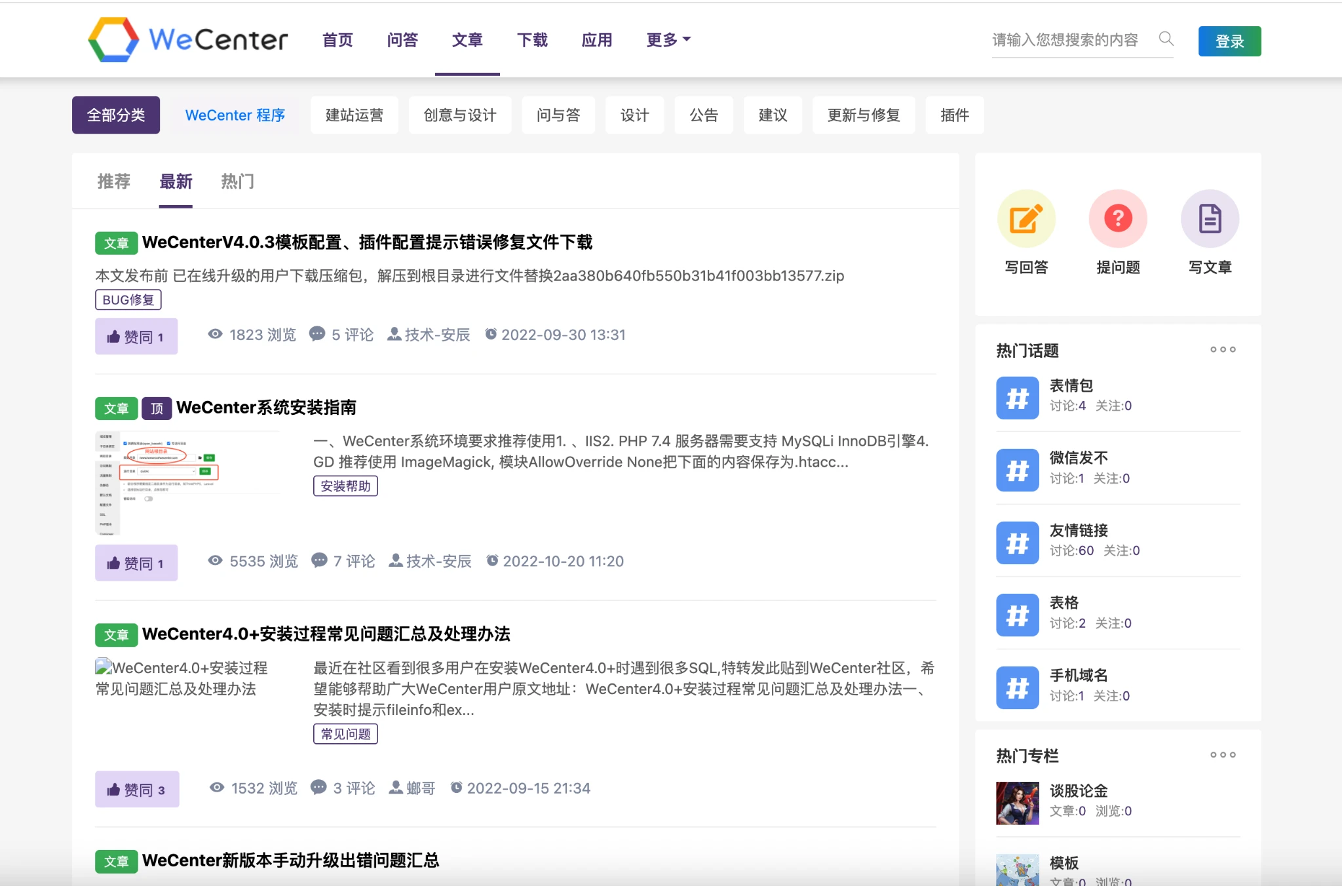Select the 创意与设计 category
1342x886 pixels.
(460, 115)
